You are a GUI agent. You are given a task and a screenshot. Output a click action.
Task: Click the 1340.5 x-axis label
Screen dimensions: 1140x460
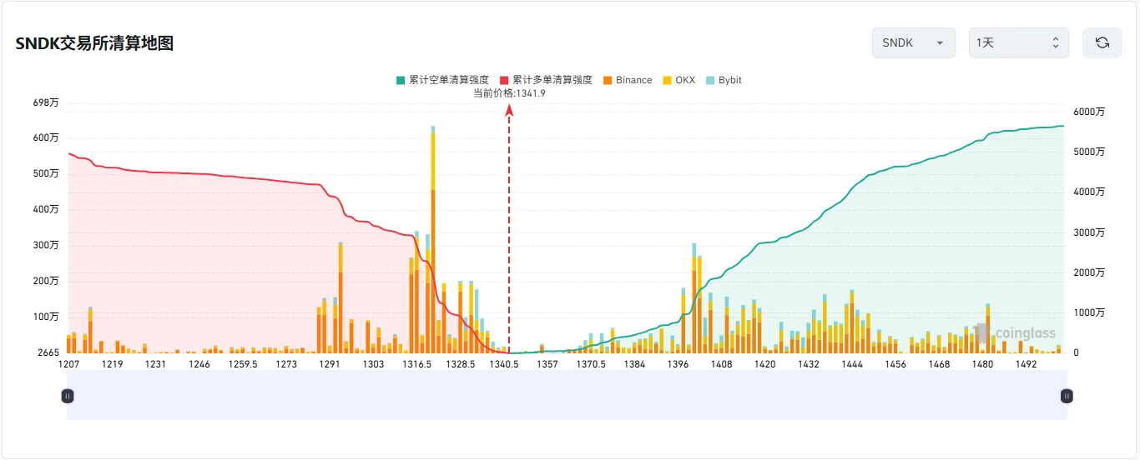(x=504, y=364)
